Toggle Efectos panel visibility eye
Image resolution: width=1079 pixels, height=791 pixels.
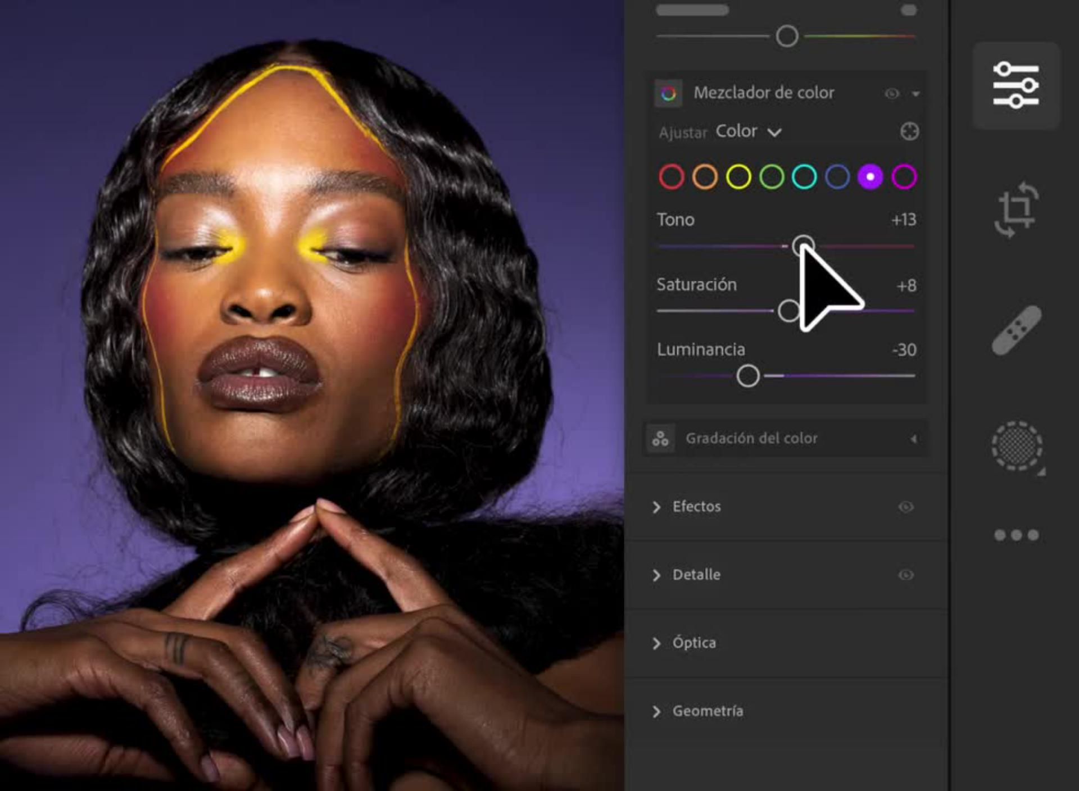coord(905,507)
